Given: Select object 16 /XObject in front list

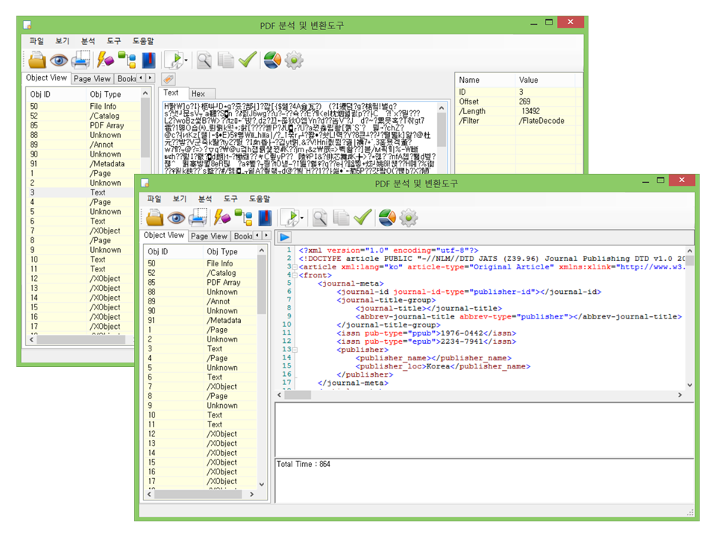Looking at the screenshot, I should point(201,472).
